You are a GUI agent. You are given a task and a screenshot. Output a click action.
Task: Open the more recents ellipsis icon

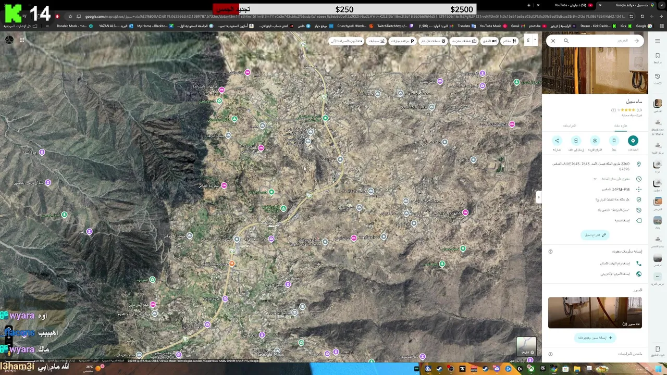[x=658, y=277]
